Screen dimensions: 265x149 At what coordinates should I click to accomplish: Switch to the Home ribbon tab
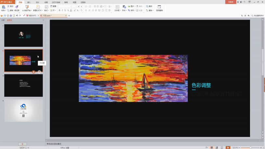click(20, 2)
